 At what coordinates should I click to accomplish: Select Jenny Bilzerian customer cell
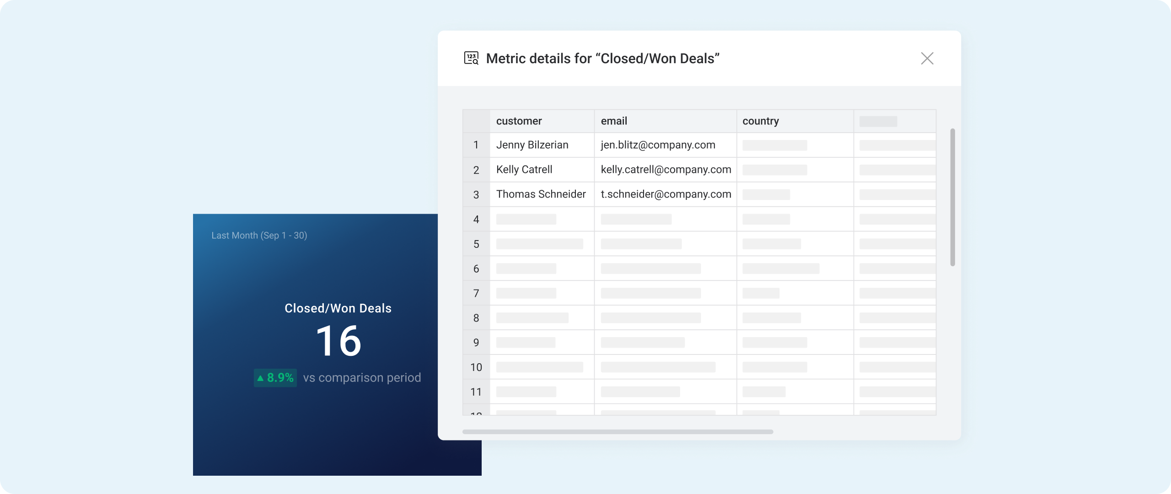pos(532,145)
